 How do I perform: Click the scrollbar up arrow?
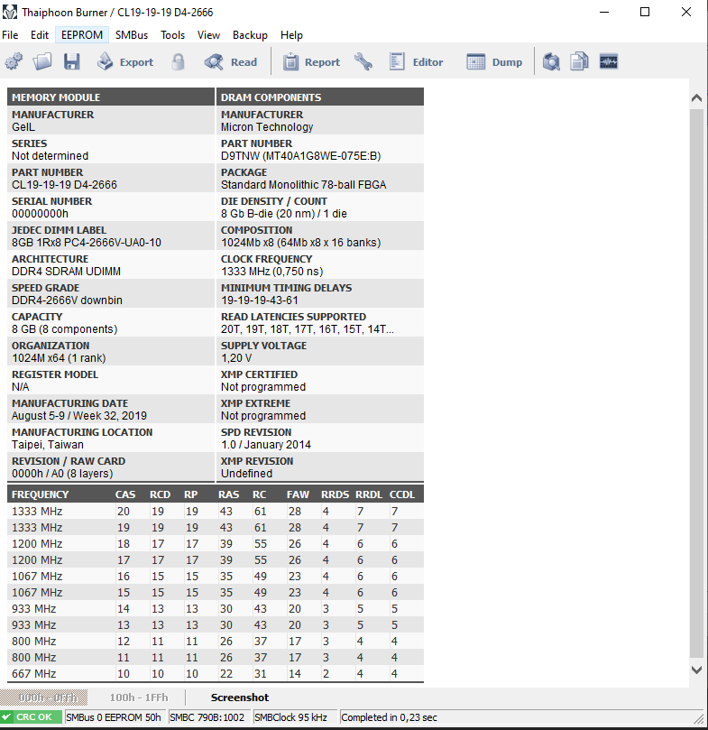pyautogui.click(x=696, y=97)
